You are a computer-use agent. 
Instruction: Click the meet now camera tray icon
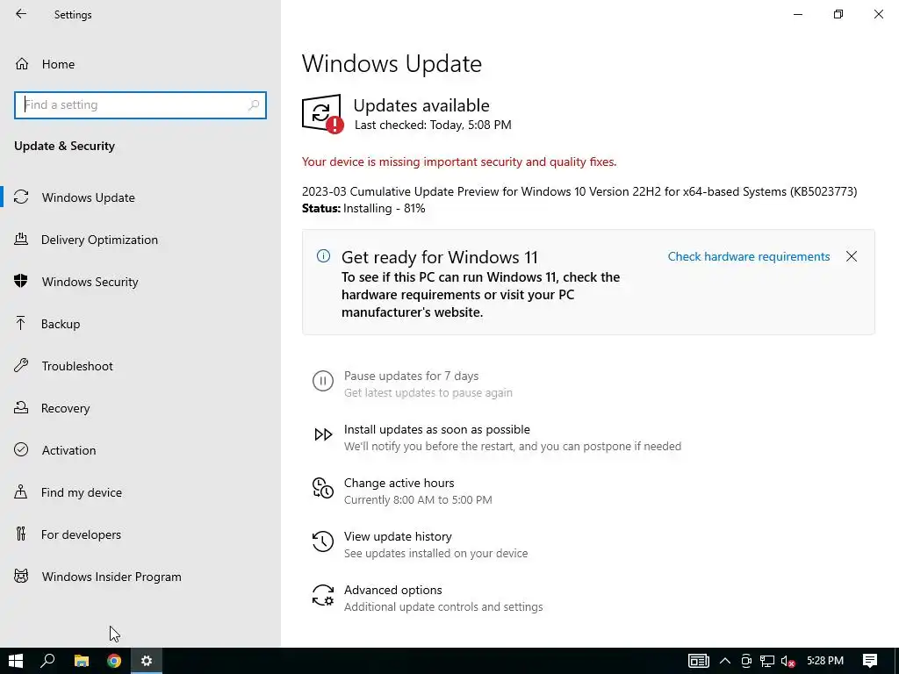pyautogui.click(x=746, y=662)
